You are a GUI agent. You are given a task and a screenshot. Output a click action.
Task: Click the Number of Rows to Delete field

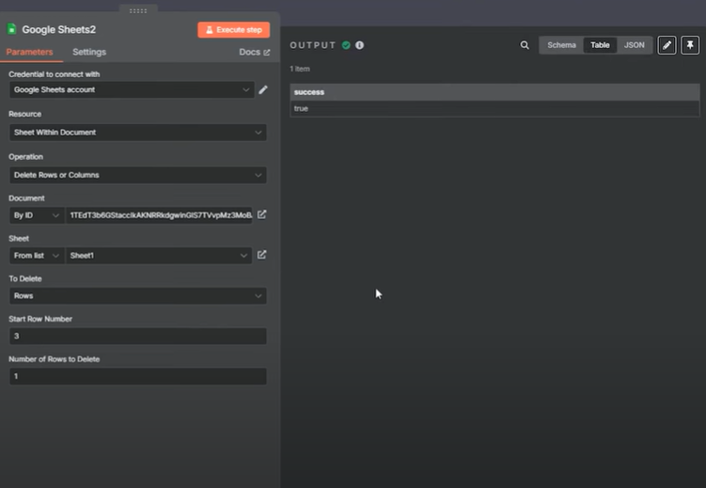138,376
